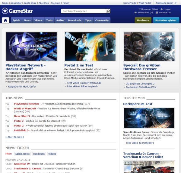The width and height of the screenshot is (181, 173).
Task: Click the Kostenlos spielen button
Action: click(166, 20)
